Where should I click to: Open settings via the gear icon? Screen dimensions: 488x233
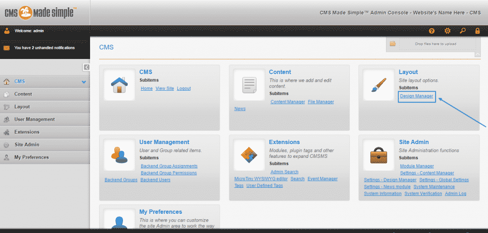(x=447, y=31)
